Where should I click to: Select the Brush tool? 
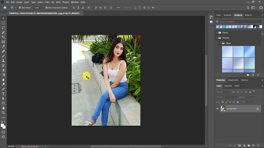(x=3, y=56)
